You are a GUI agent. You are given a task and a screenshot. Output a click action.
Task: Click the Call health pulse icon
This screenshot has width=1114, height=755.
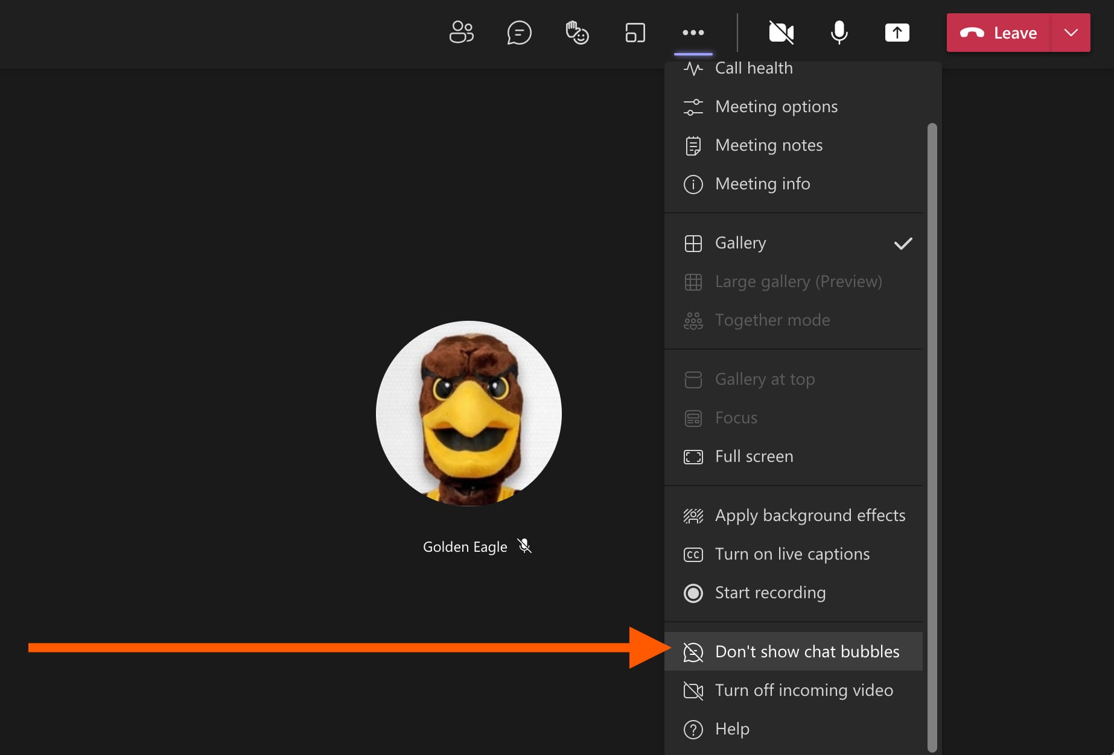pos(693,69)
